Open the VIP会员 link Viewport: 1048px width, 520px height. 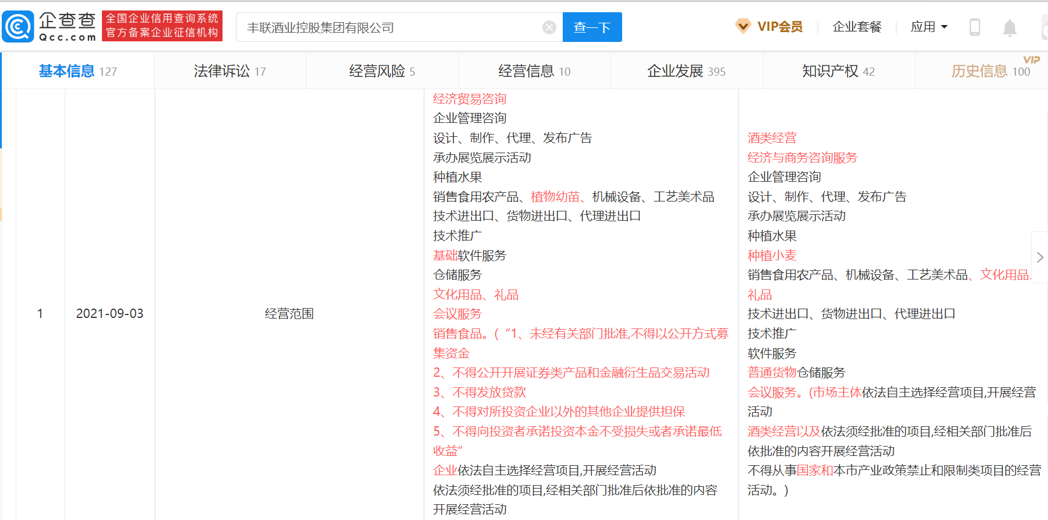(779, 27)
